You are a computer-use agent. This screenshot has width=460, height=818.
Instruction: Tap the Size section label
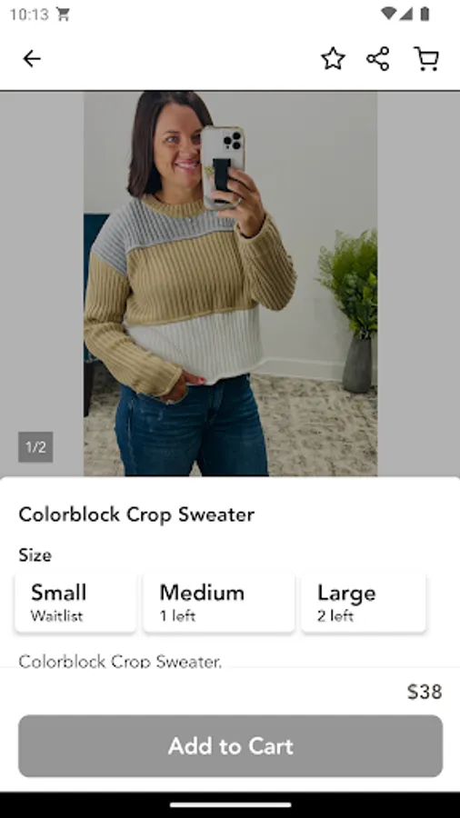(x=35, y=555)
